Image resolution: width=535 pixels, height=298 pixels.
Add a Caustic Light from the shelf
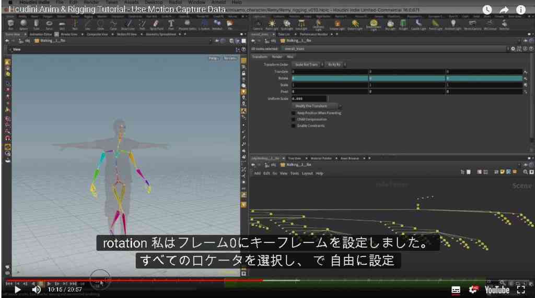(x=418, y=24)
